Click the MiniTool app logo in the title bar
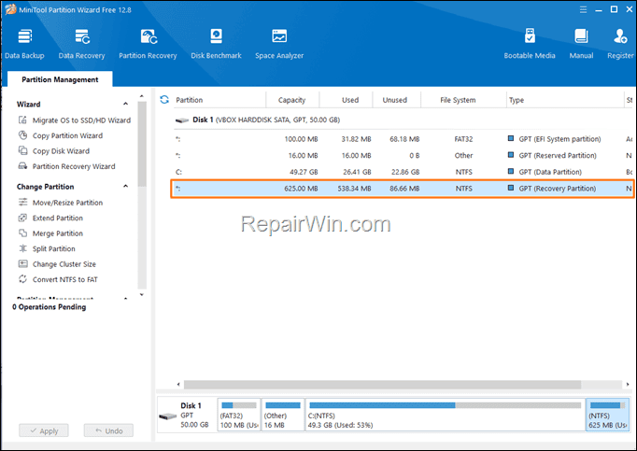The width and height of the screenshot is (637, 451). [10, 9]
